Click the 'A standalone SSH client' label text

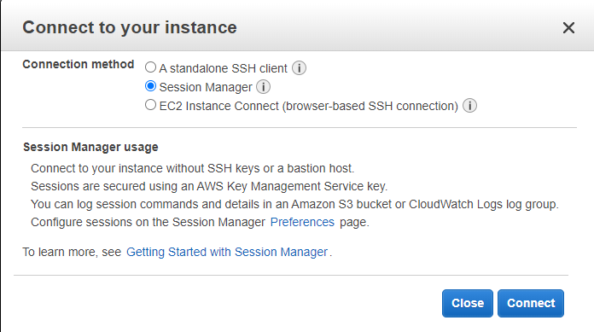[x=223, y=68]
